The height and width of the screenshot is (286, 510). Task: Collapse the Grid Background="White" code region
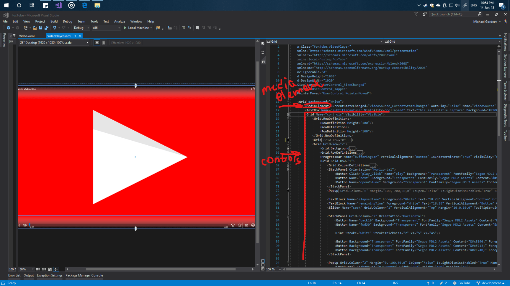pos(288,102)
